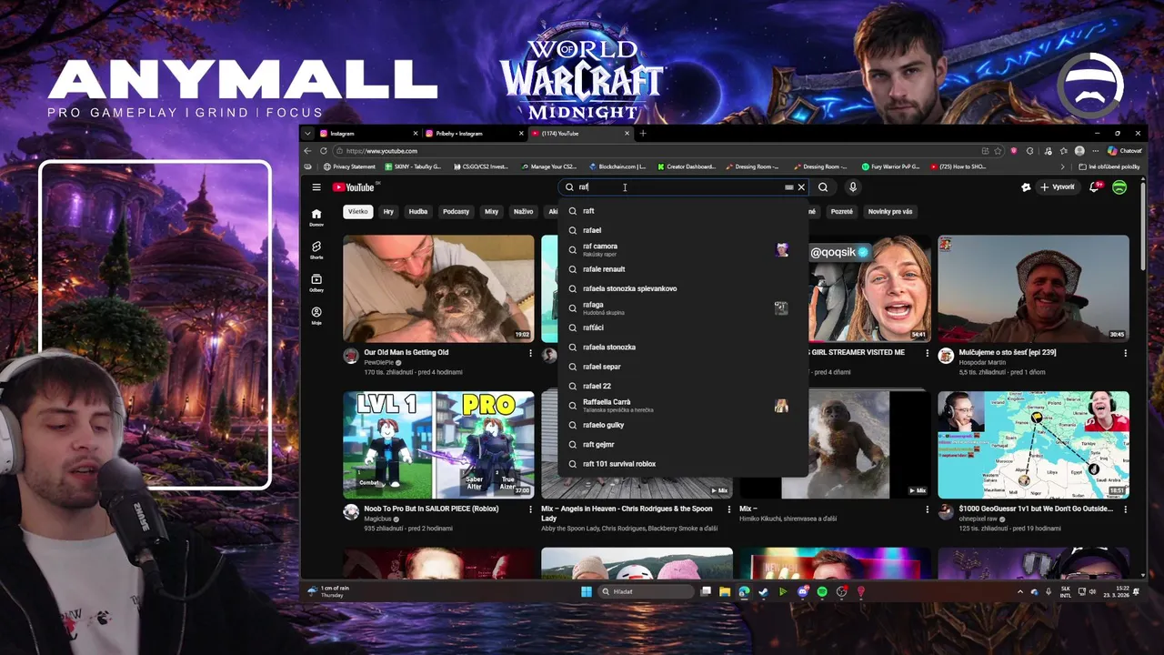Open more options for Our Old Man video
1164x655 pixels.
(530, 353)
